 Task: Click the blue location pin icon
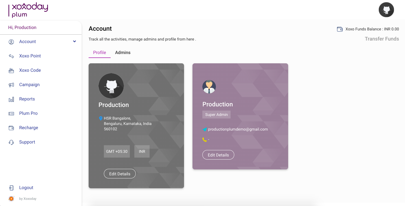tap(101, 118)
